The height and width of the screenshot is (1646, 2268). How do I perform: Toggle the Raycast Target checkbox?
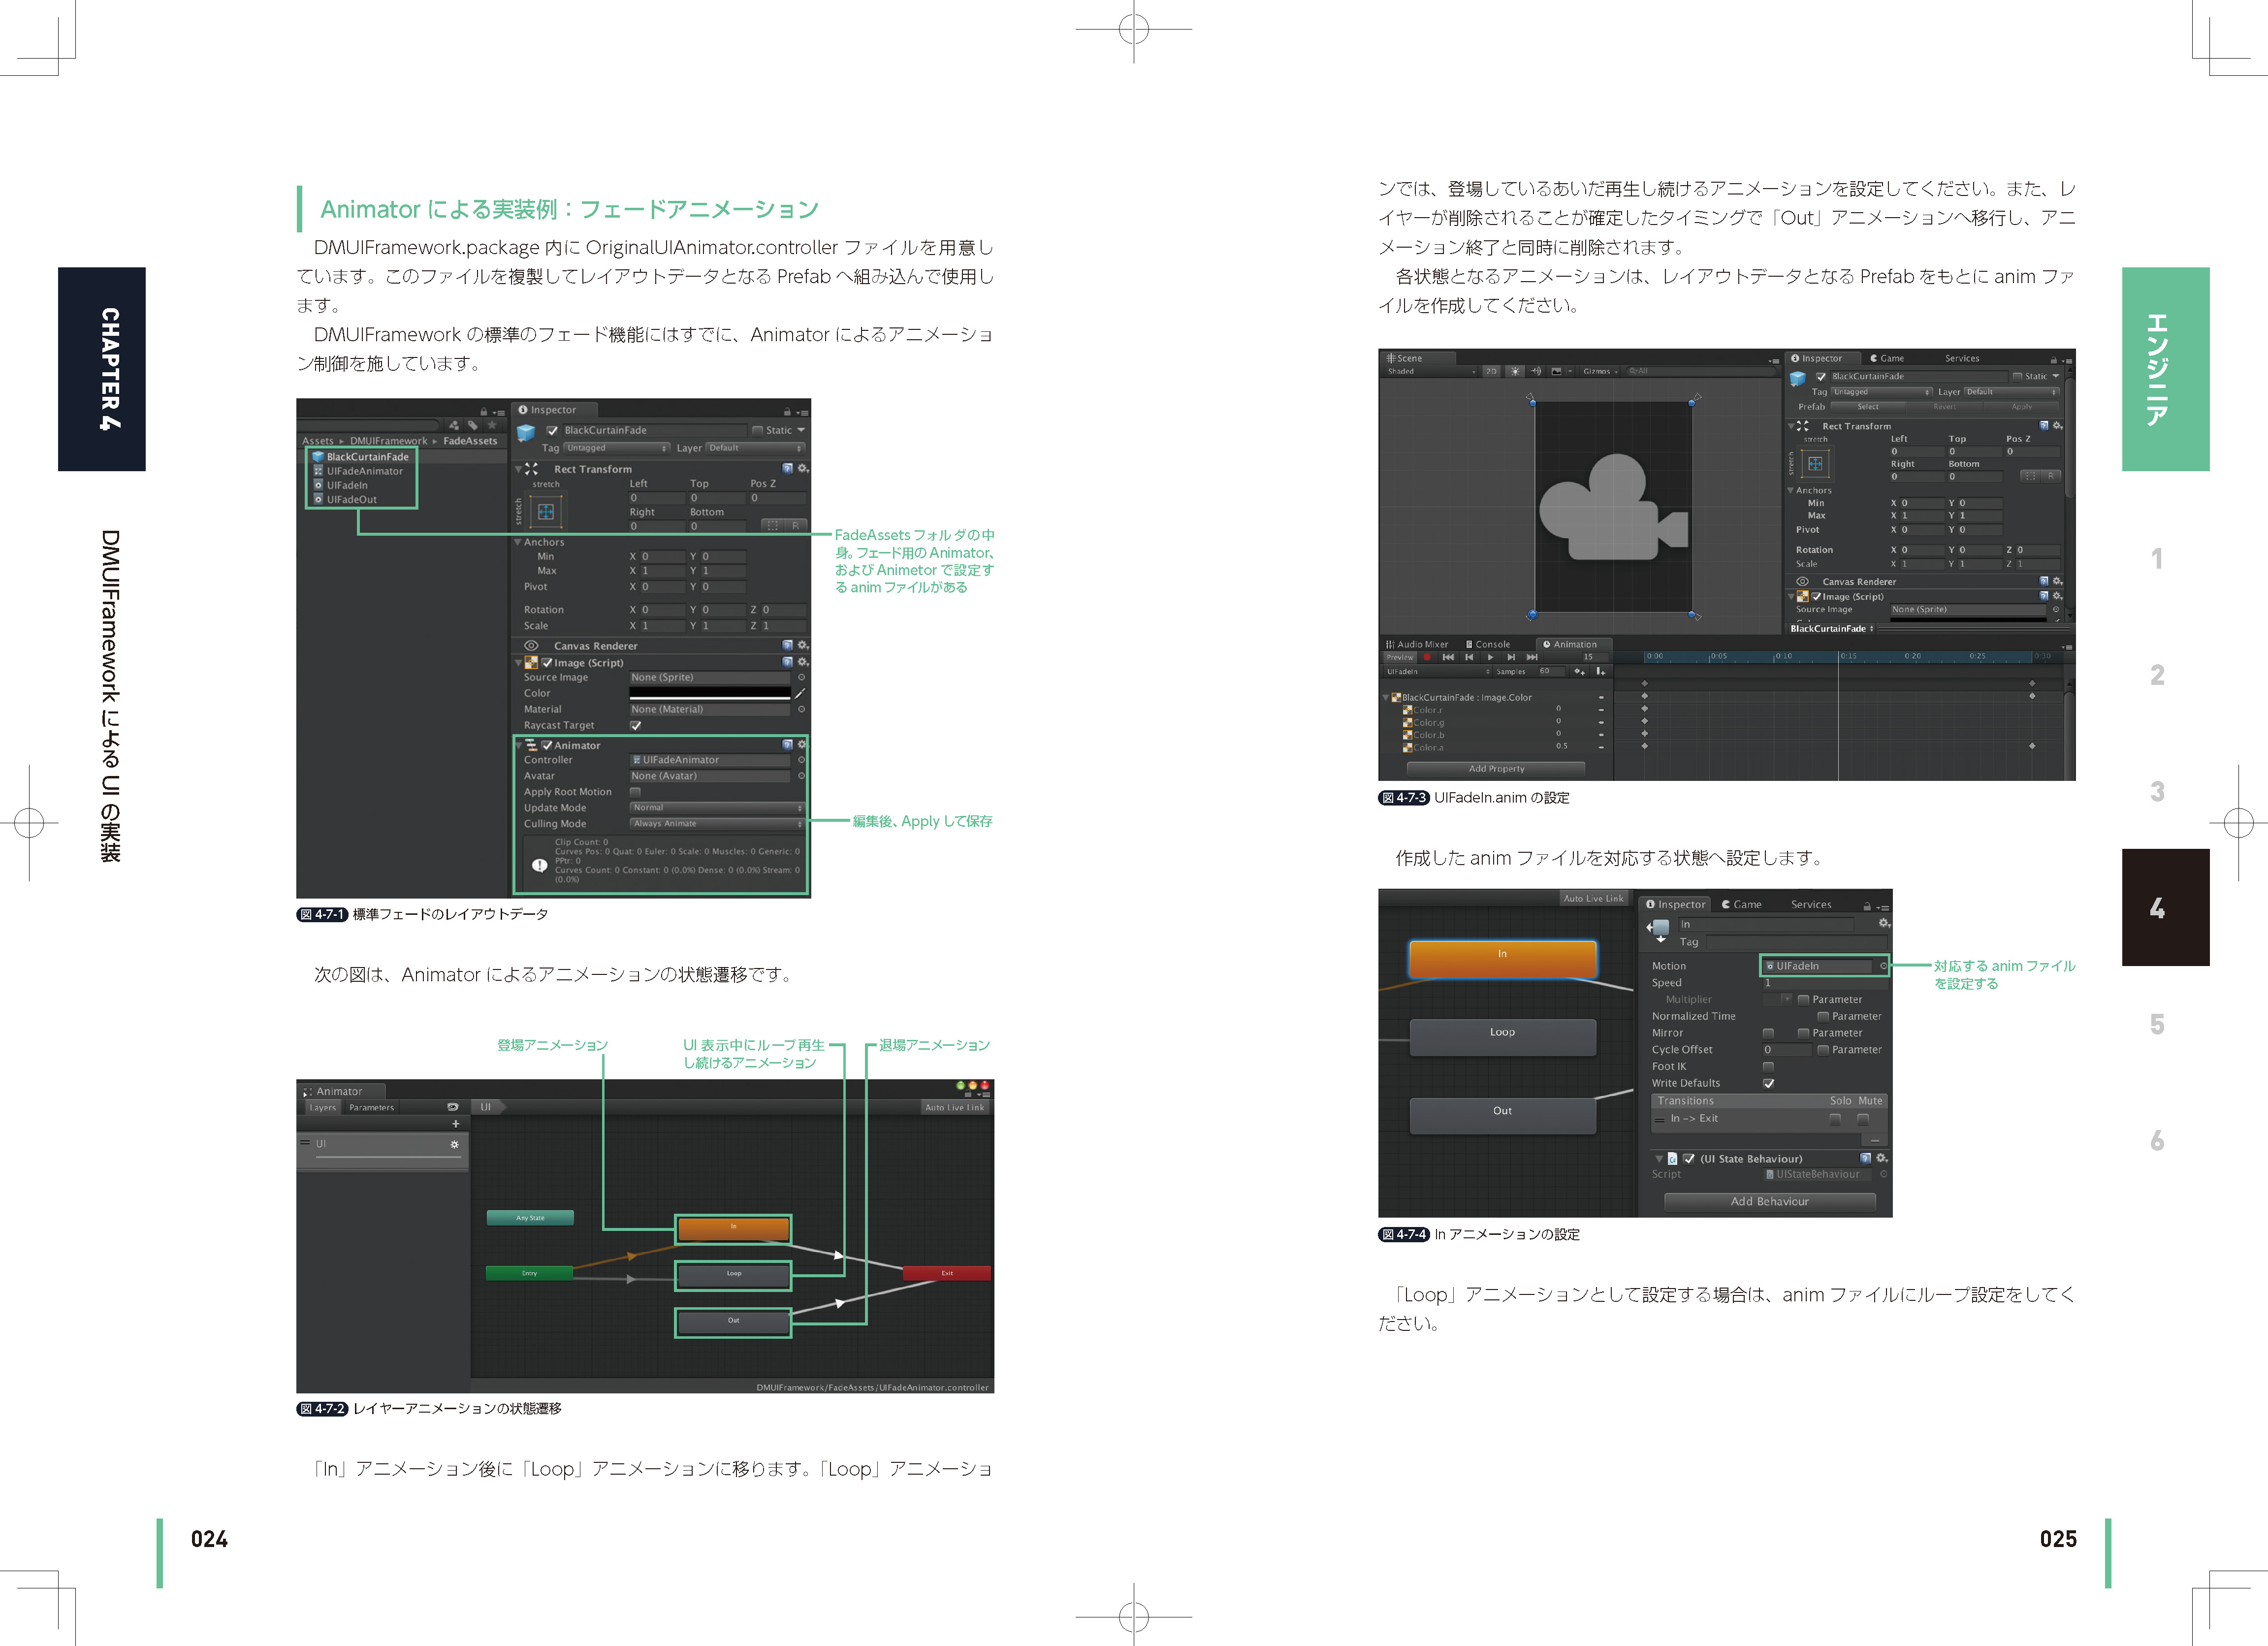pos(635,725)
